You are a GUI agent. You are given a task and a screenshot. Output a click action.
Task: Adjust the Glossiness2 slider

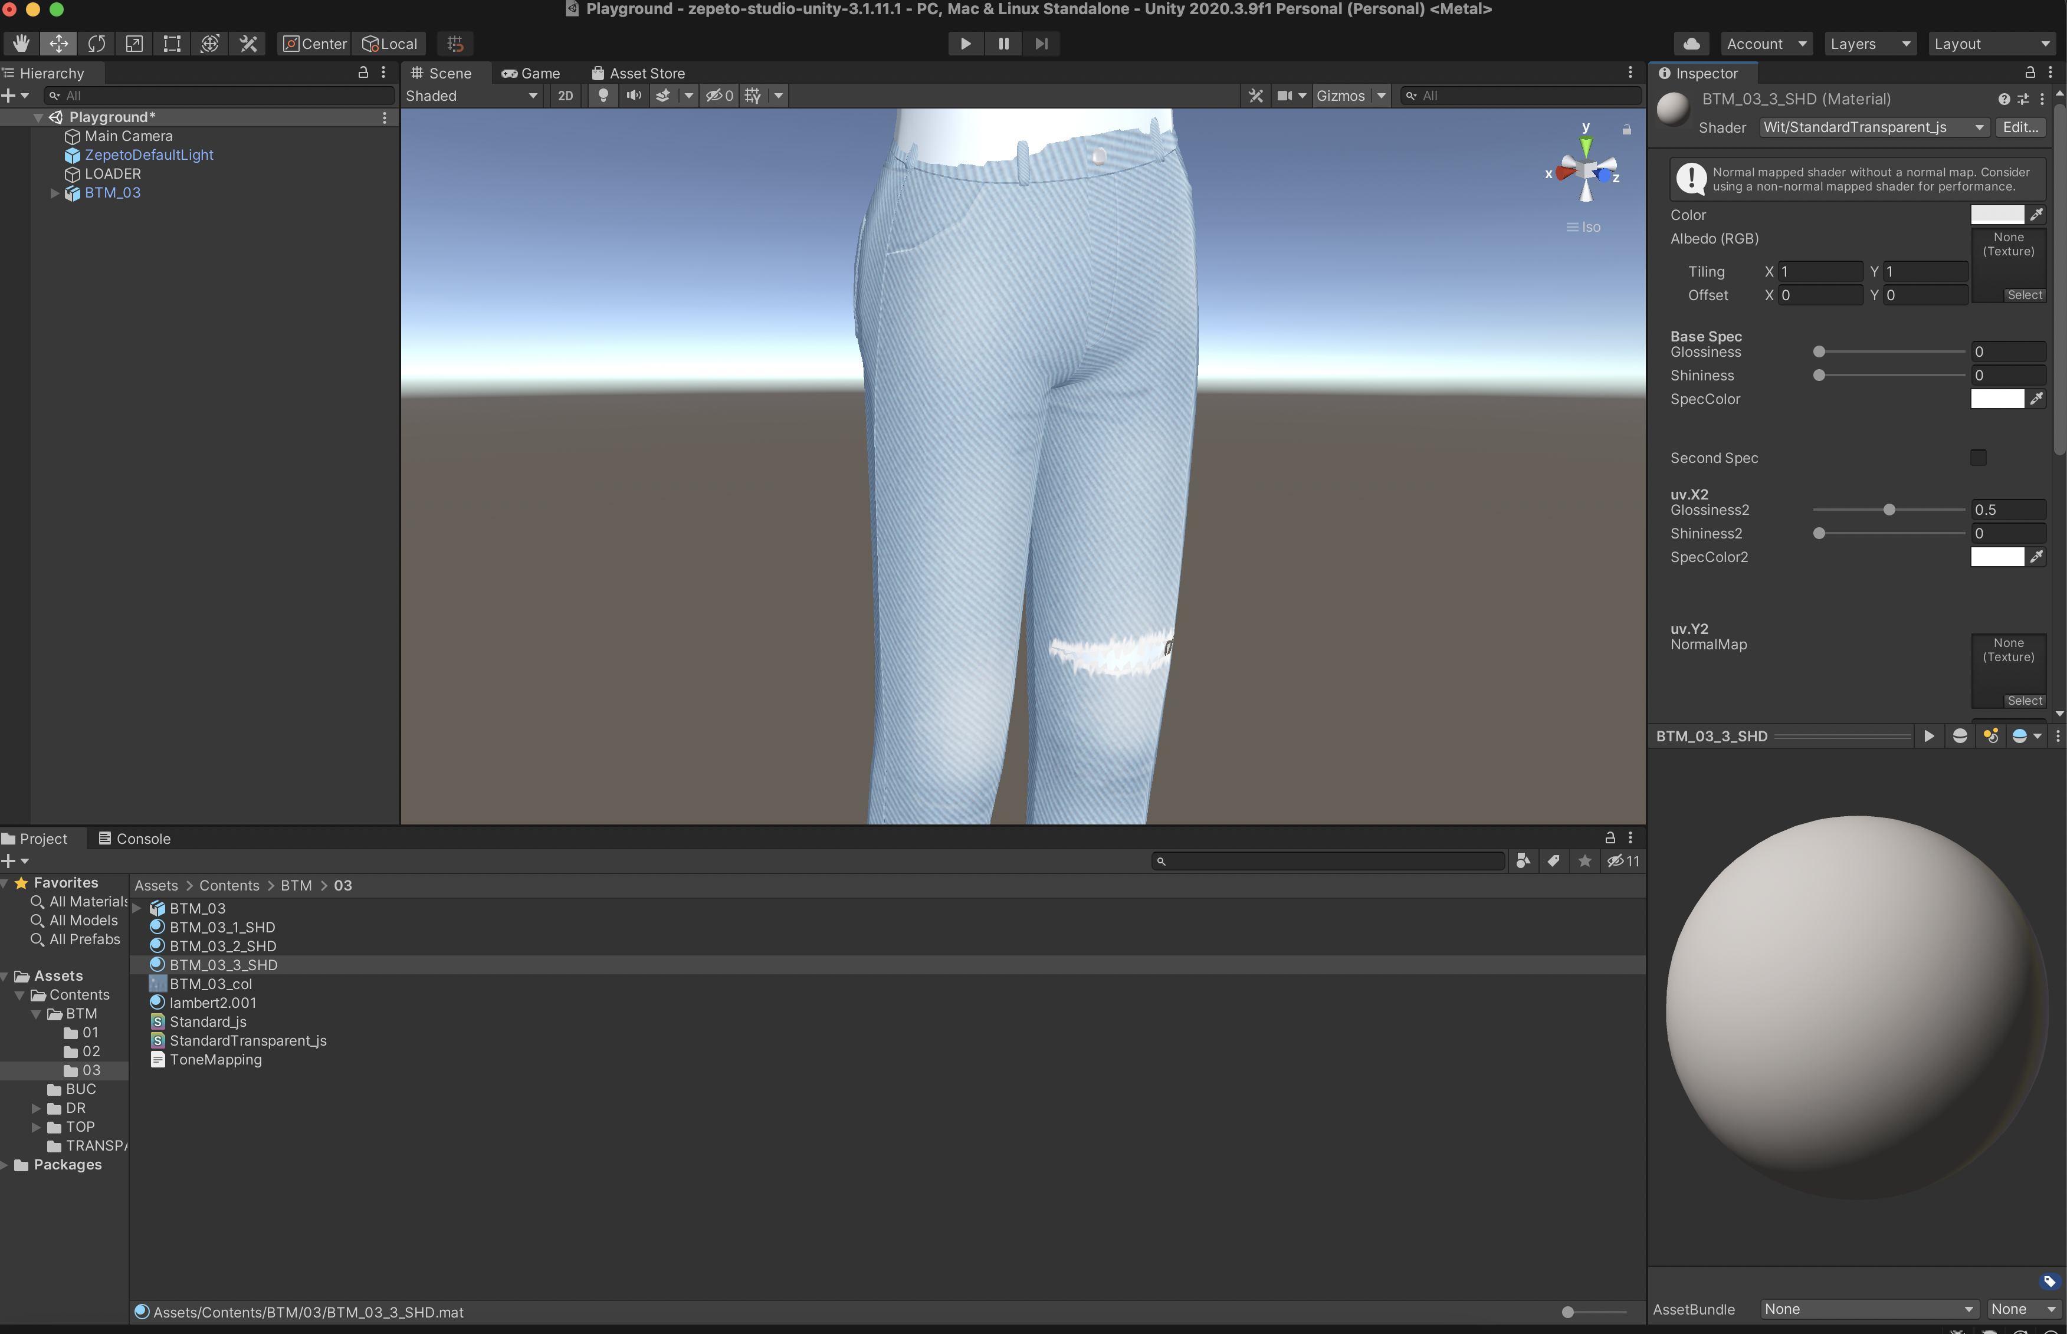pyautogui.click(x=1888, y=510)
